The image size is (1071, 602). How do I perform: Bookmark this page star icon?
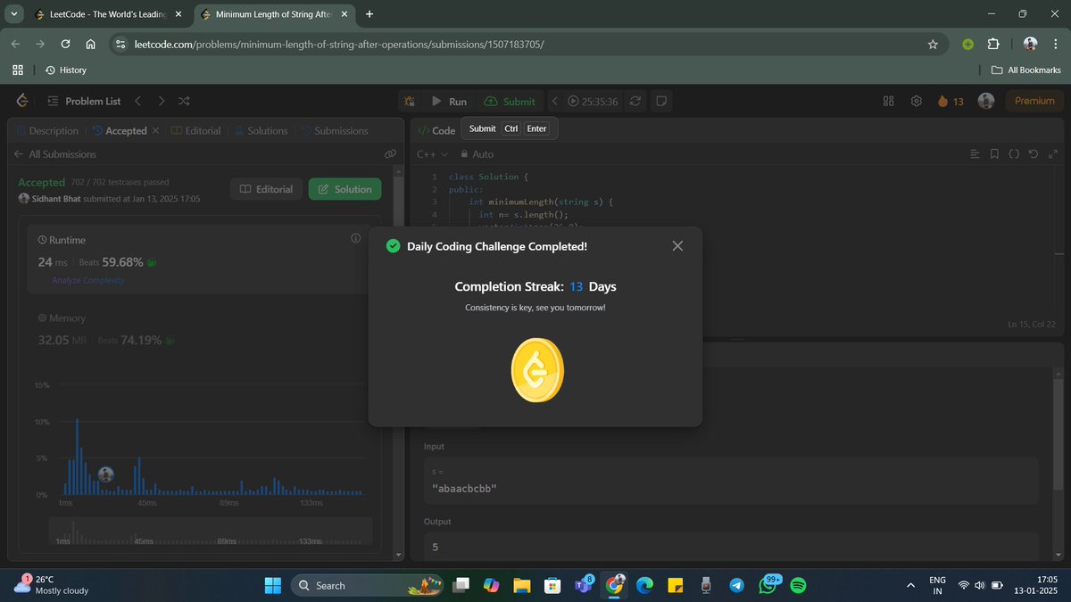click(933, 44)
